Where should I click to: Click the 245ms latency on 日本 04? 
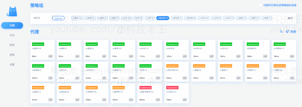pyautogui.click(x=142, y=78)
